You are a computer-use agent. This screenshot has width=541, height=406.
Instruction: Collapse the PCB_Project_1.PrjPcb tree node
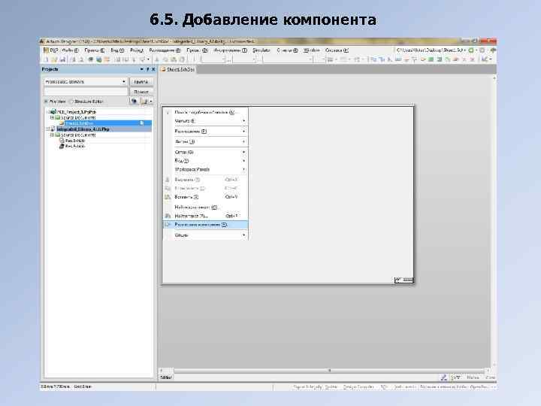coord(48,112)
